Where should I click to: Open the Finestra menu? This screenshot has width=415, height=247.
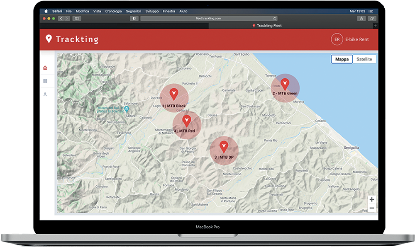tap(169, 11)
